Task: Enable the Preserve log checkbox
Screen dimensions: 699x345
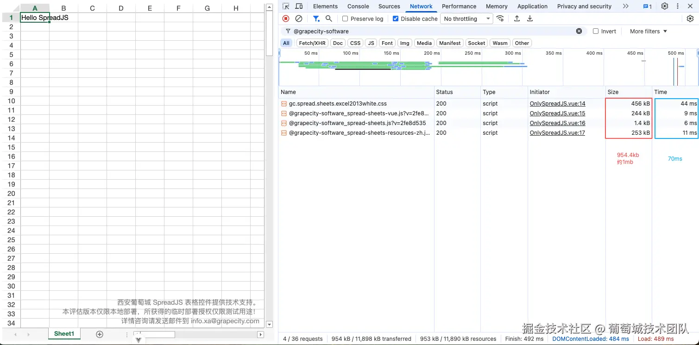Action: pyautogui.click(x=345, y=19)
